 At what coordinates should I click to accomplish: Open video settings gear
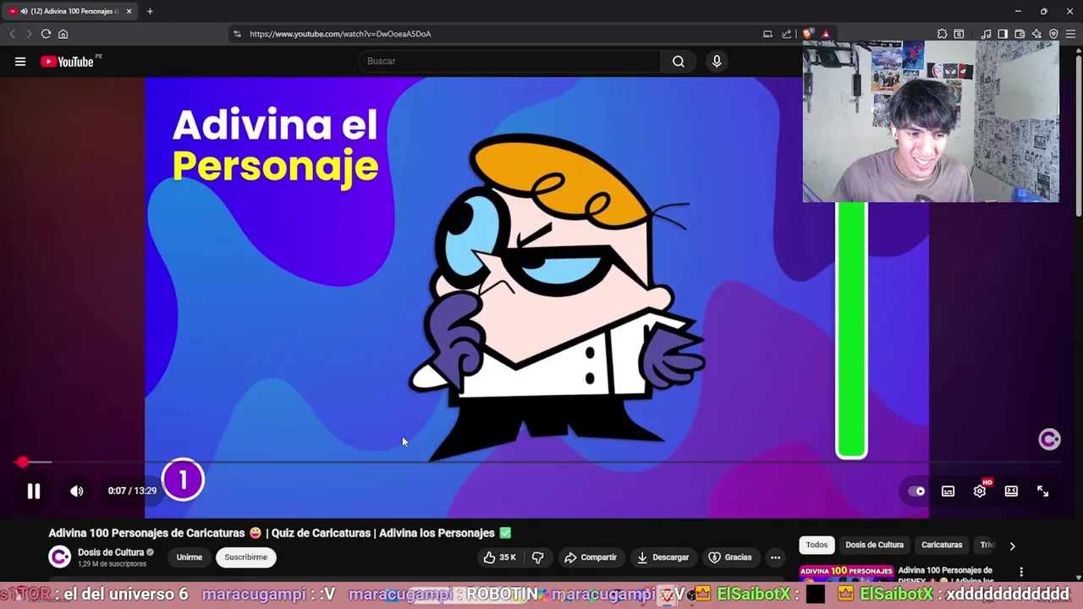pyautogui.click(x=980, y=491)
